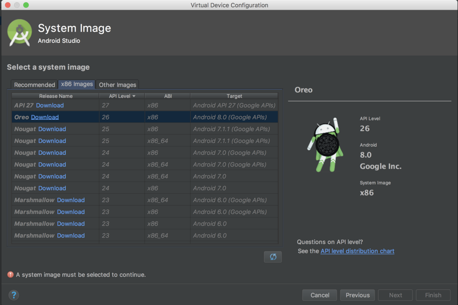Image resolution: width=458 pixels, height=305 pixels.
Task: Download Marshmallow x86 plain Android 6.0
Action: click(71, 224)
